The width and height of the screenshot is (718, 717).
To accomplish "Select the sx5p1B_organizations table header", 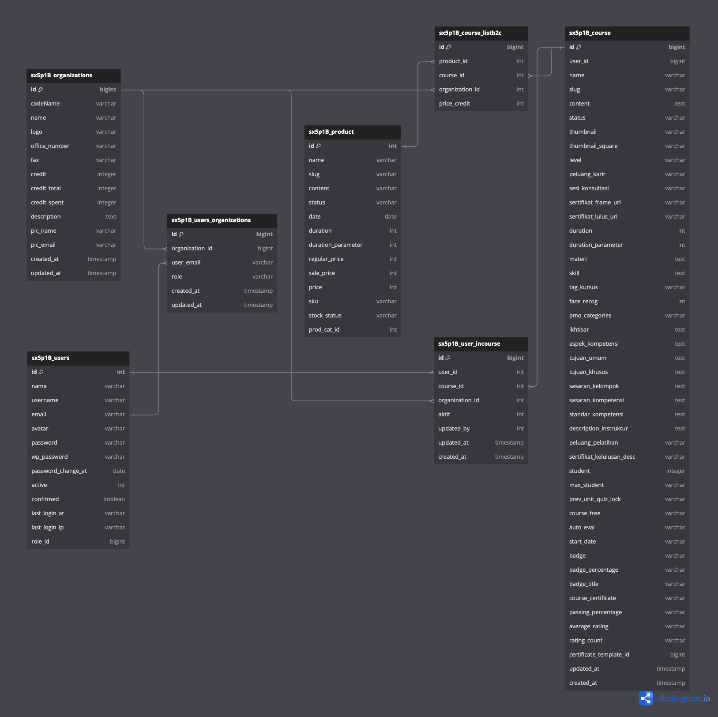I will (x=73, y=75).
